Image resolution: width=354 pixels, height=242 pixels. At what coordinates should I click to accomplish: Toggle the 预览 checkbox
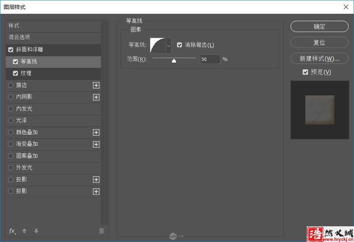pos(305,72)
